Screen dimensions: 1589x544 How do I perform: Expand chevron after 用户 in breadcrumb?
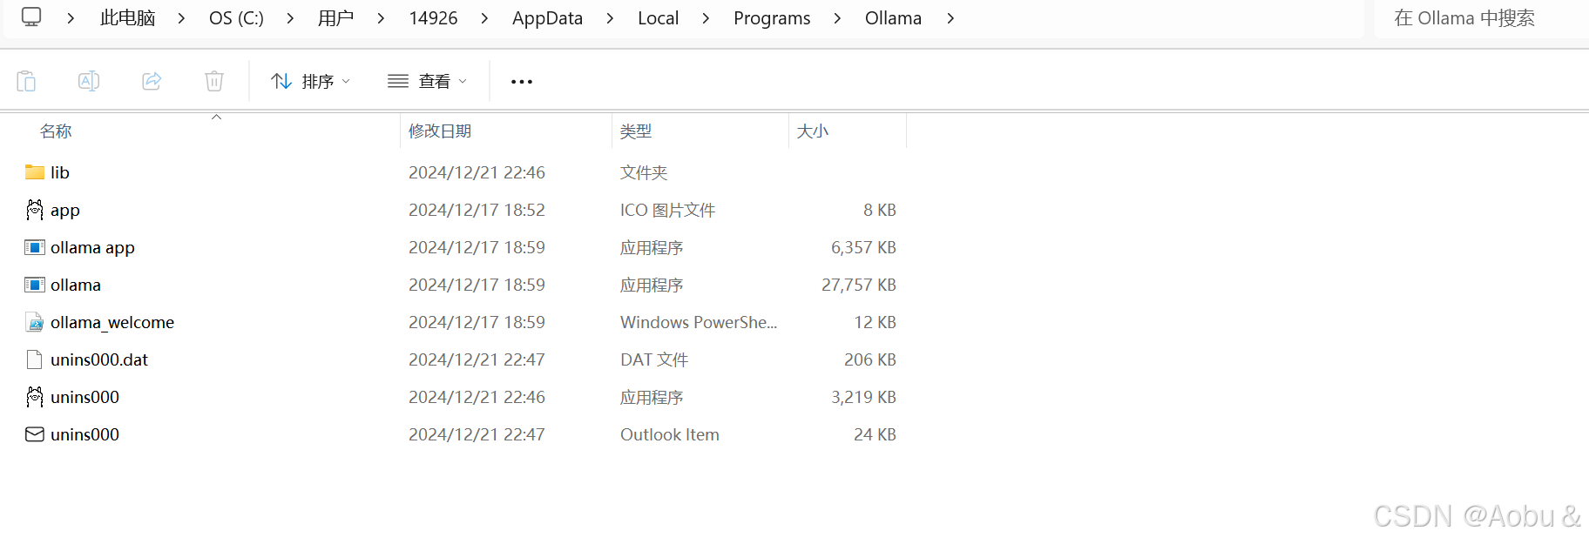[381, 18]
